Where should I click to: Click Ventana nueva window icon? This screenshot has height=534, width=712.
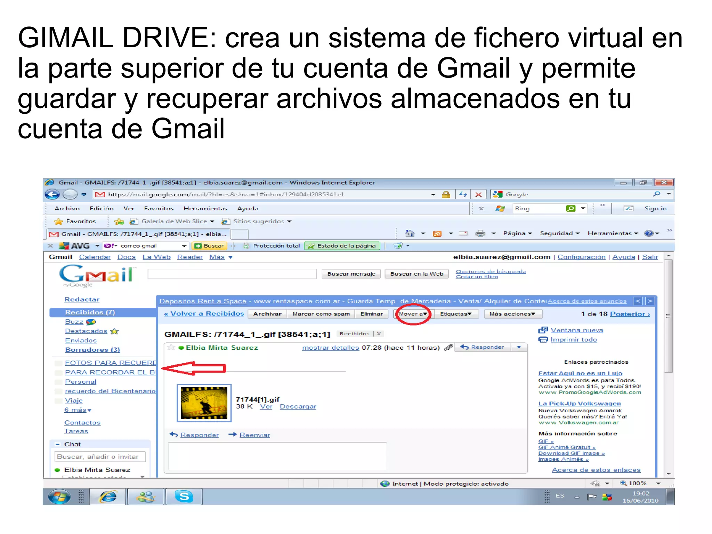coord(543,330)
